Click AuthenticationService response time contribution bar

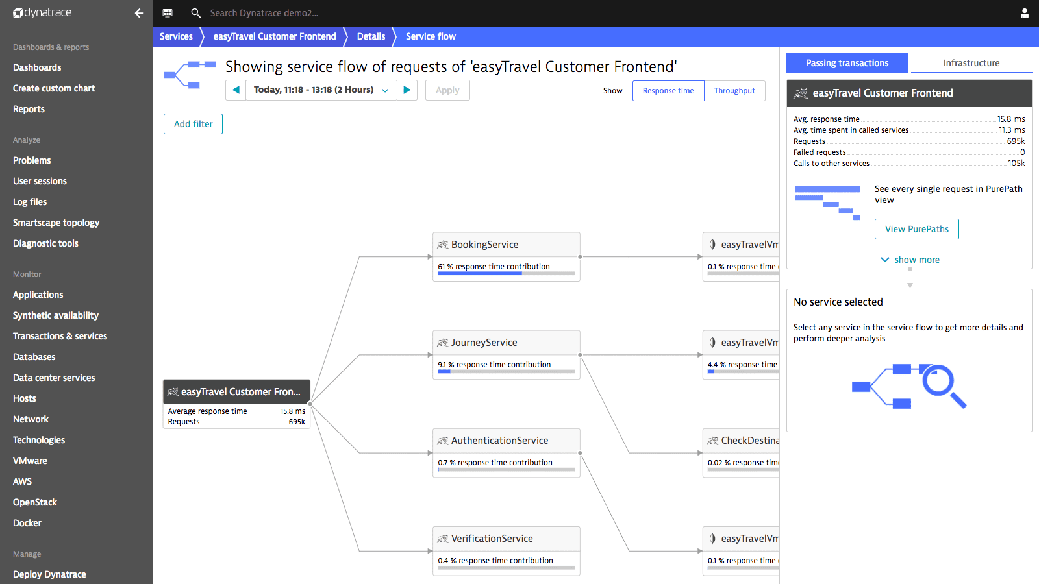[x=507, y=469]
